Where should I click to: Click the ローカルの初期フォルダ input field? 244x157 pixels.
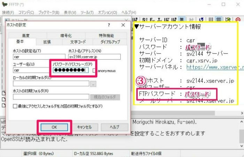pyautogui.click(x=51, y=84)
